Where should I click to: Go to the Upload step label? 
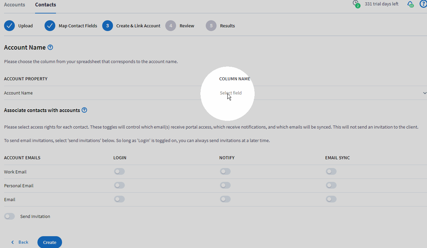tap(26, 26)
